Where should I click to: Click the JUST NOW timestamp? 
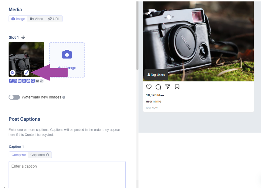pos(152,108)
